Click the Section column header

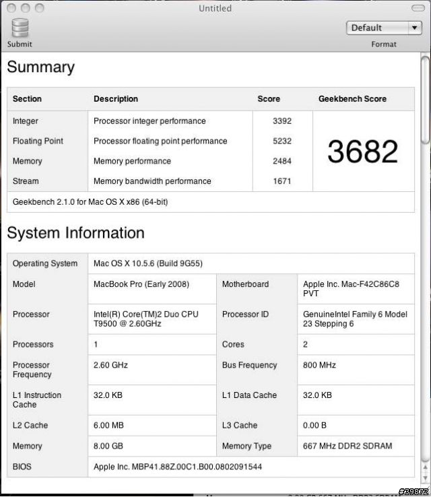(27, 99)
